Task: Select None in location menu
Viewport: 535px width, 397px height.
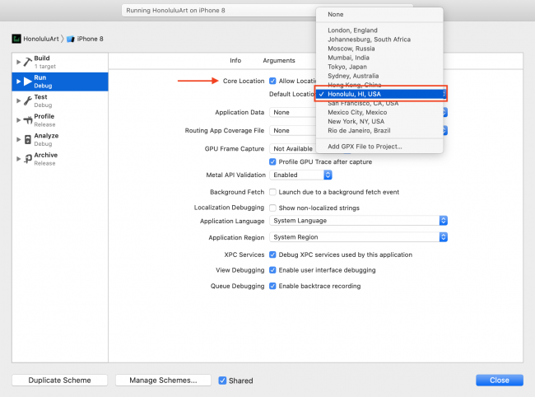Action: (x=379, y=14)
